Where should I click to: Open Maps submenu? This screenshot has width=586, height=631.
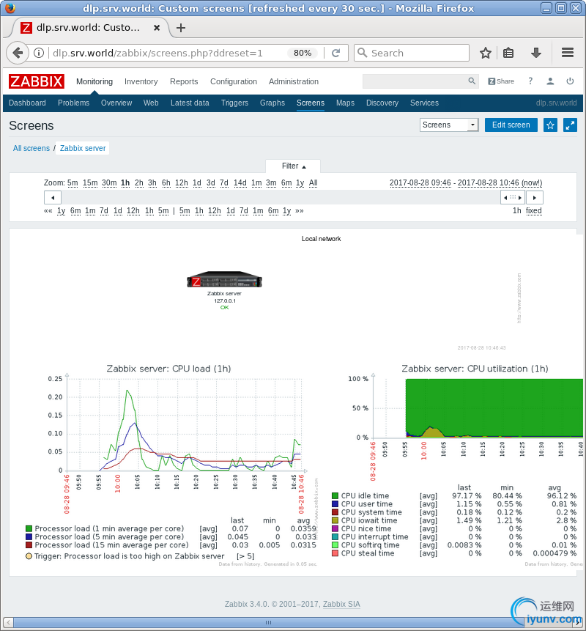point(345,103)
